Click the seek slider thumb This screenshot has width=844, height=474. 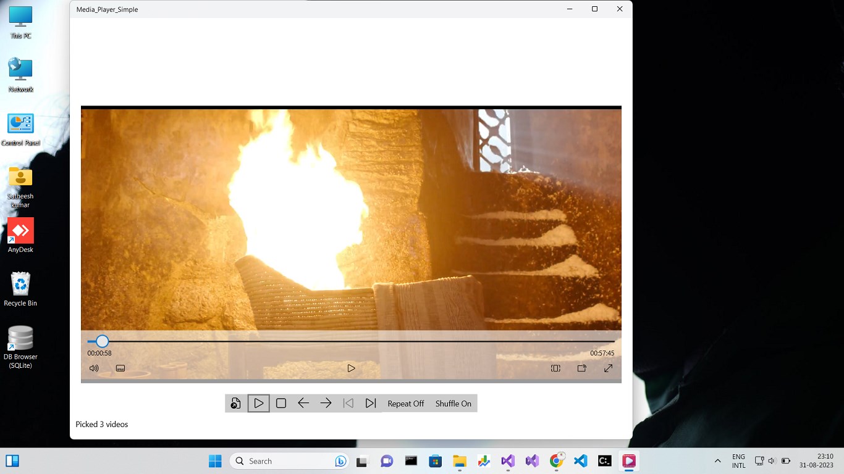click(102, 341)
